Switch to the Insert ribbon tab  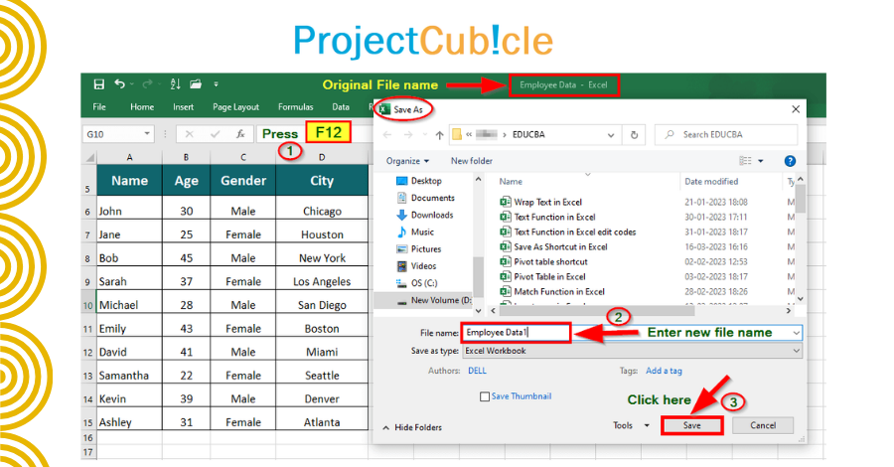[183, 106]
